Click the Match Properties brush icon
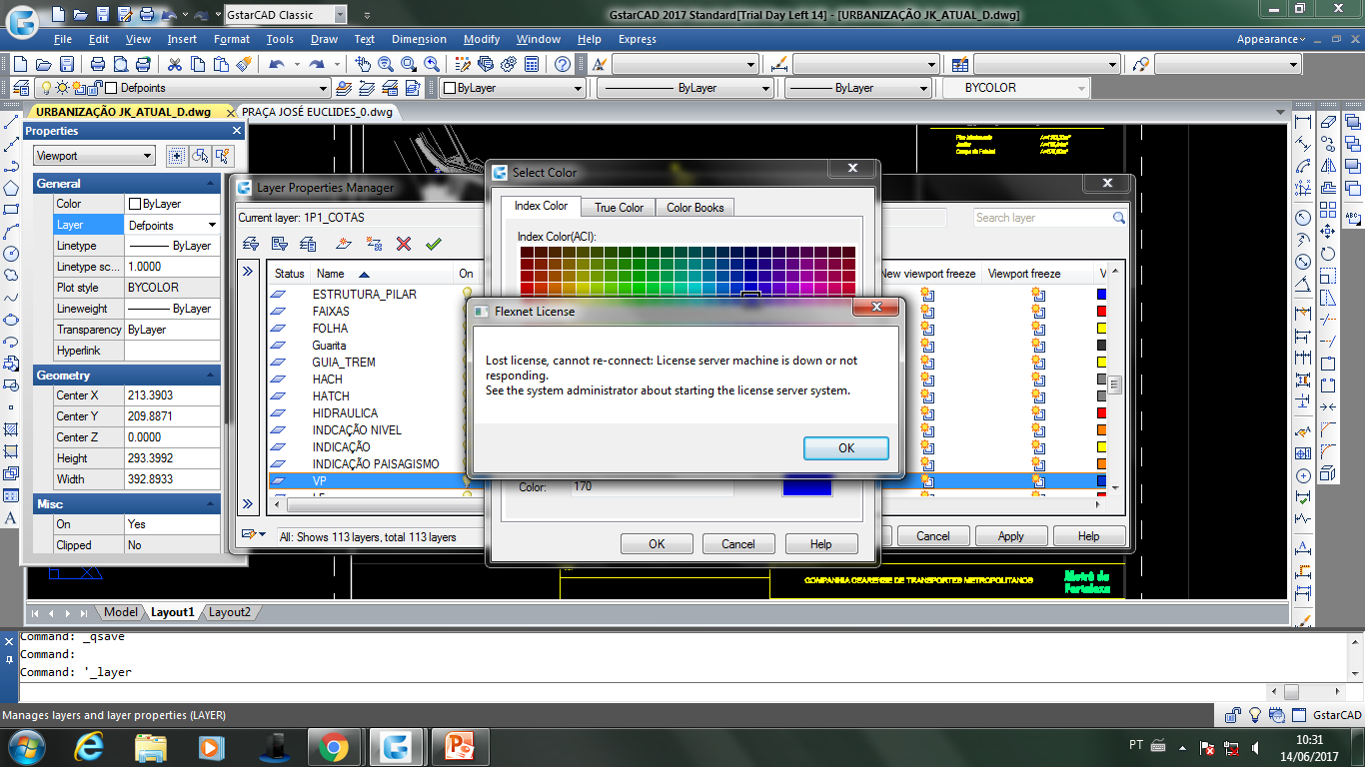Screen dimensions: 1365x767 [243, 64]
